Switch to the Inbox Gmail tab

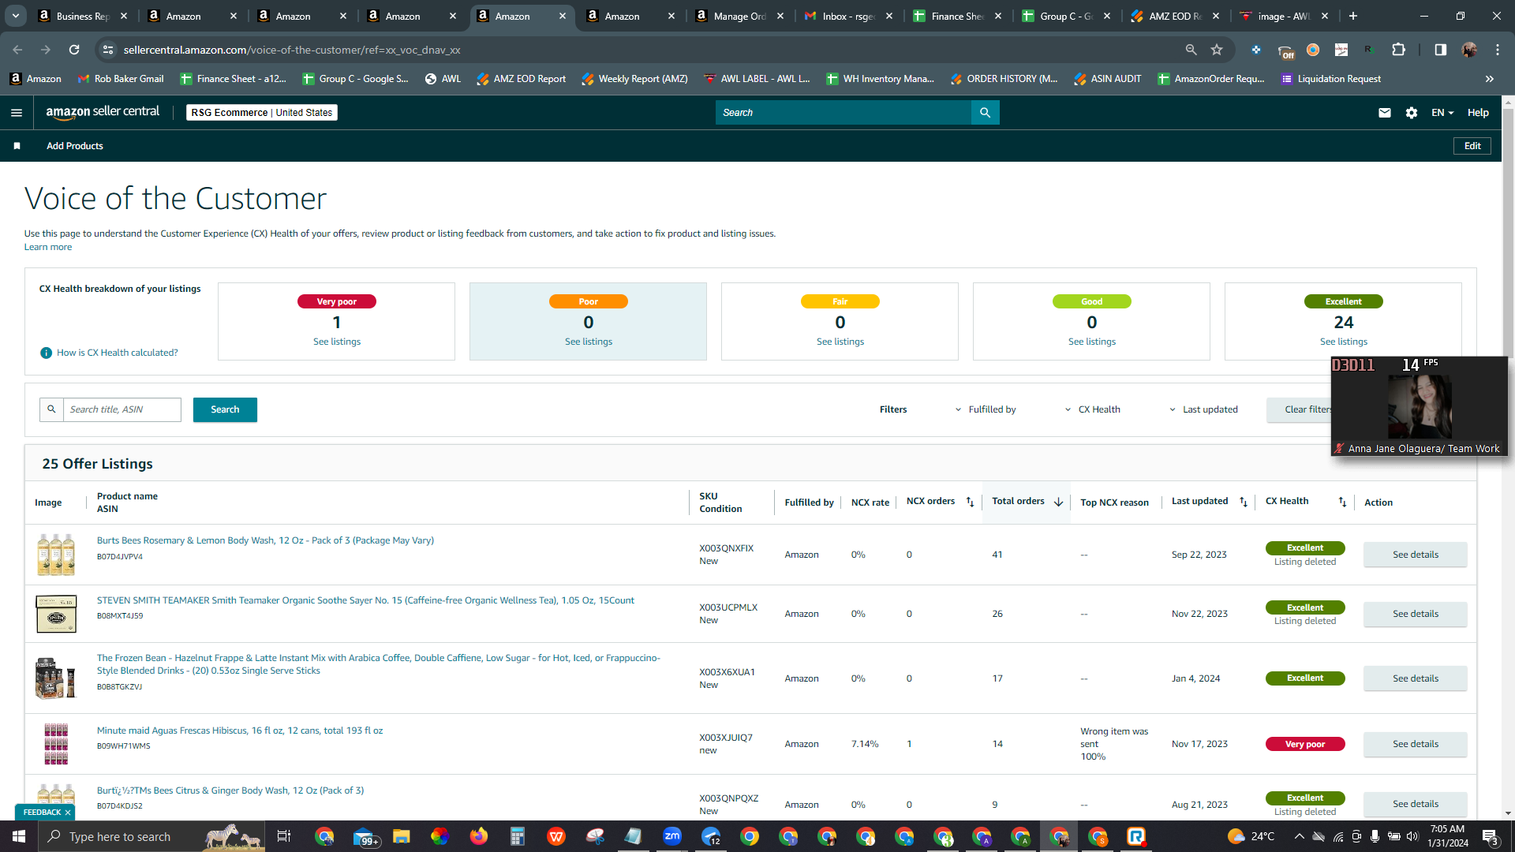(x=849, y=16)
